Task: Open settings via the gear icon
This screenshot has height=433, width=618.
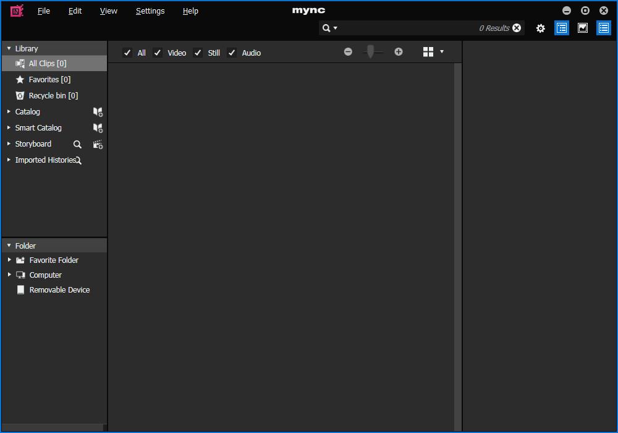Action: coord(540,28)
